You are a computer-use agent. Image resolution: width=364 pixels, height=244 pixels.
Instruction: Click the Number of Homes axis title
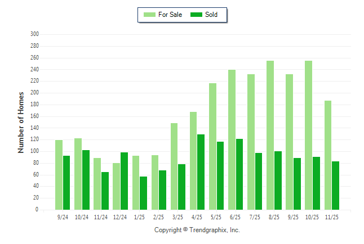tap(21, 122)
